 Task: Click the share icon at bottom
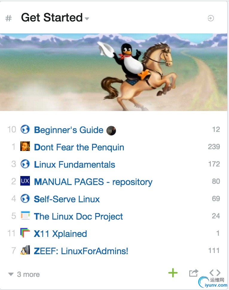[x=193, y=273]
